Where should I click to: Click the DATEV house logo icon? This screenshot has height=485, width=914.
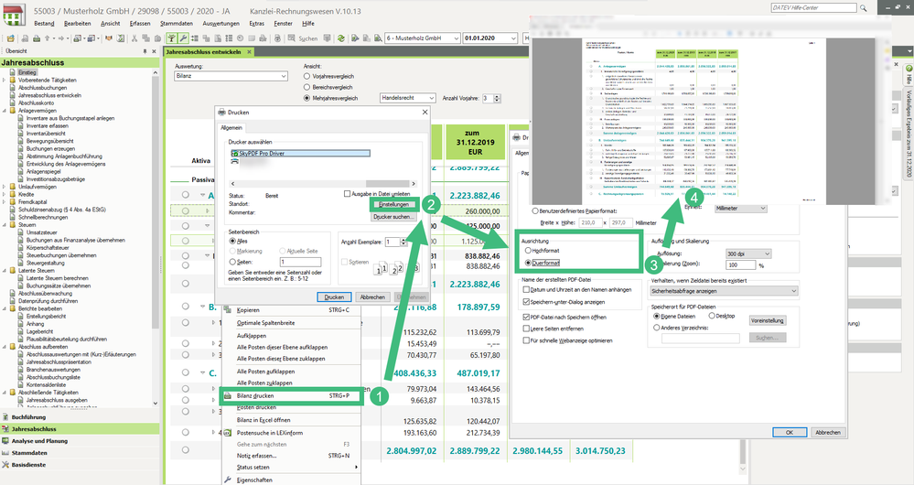pyautogui.click(x=14, y=15)
